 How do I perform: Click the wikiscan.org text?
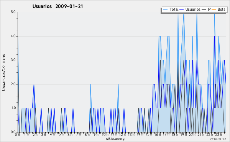tap(115, 139)
